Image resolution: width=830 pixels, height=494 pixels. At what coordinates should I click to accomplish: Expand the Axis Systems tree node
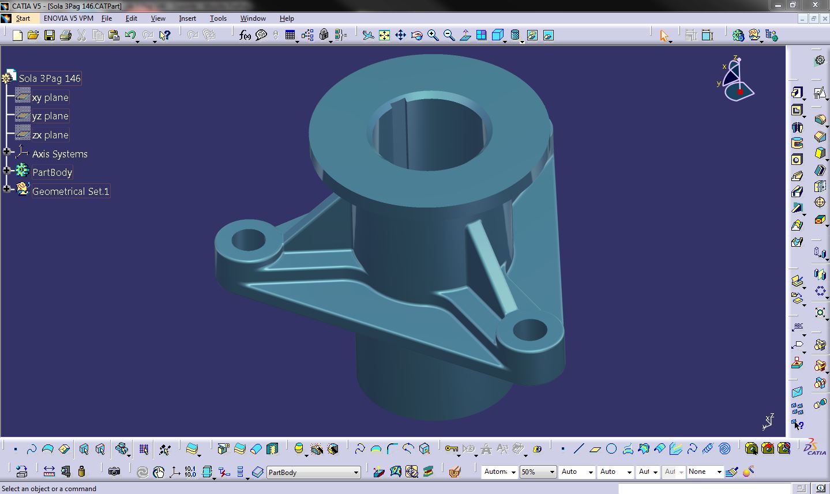click(7, 152)
